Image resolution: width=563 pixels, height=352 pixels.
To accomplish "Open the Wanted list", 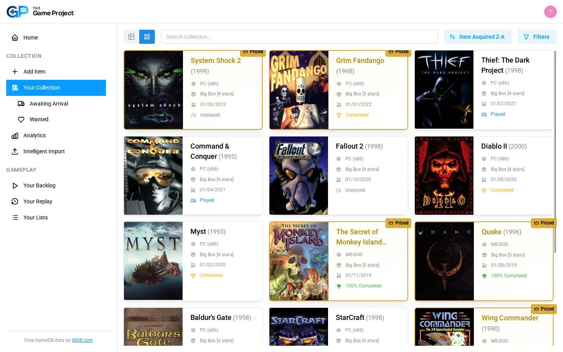I will point(59,119).
